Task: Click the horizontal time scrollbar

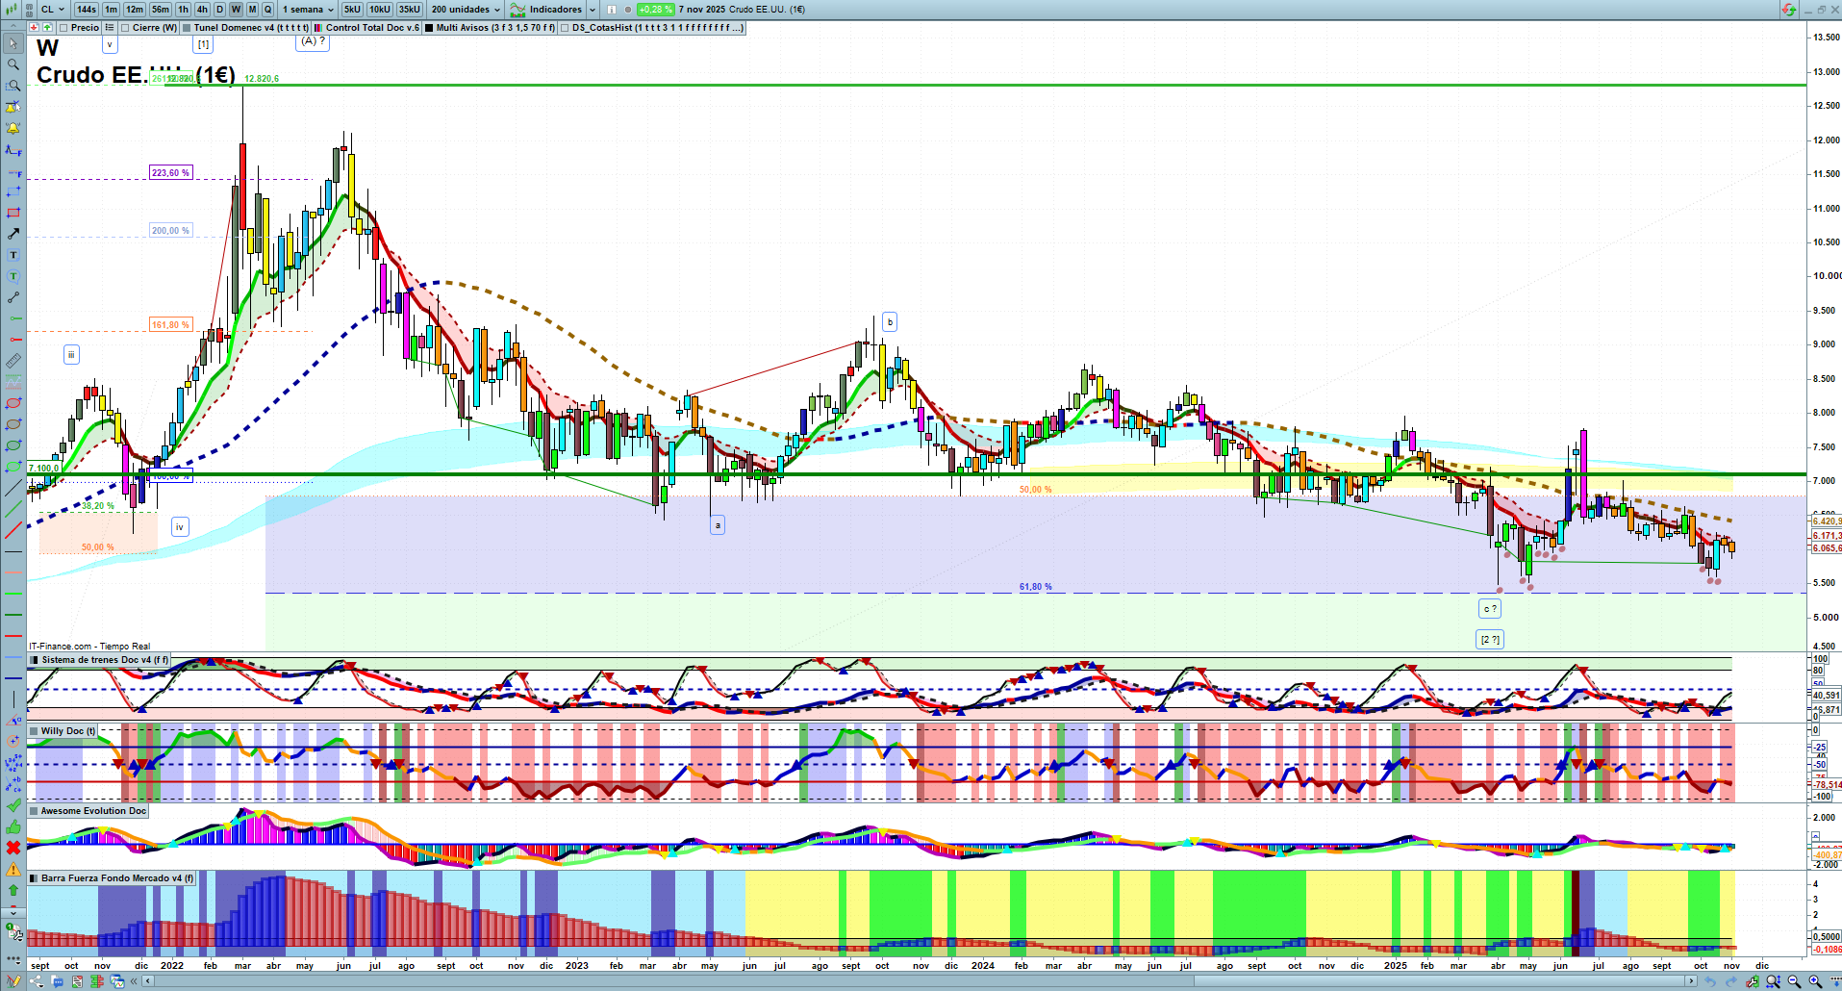Action: point(921,981)
